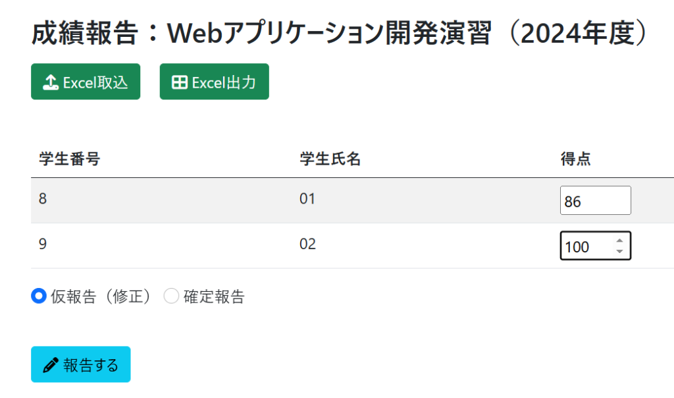
Task: Click the down arrow stepper on score 100
Action: (621, 251)
